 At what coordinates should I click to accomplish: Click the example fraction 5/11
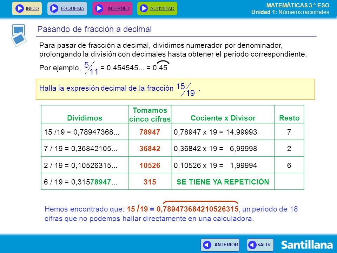(91, 68)
